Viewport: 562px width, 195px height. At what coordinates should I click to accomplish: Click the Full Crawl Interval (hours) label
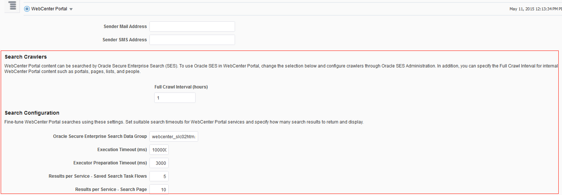point(181,87)
